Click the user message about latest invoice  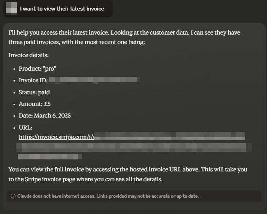point(62,9)
